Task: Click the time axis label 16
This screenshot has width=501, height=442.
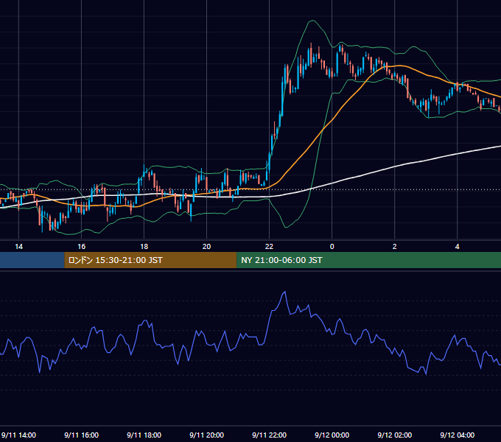Action: click(82, 247)
